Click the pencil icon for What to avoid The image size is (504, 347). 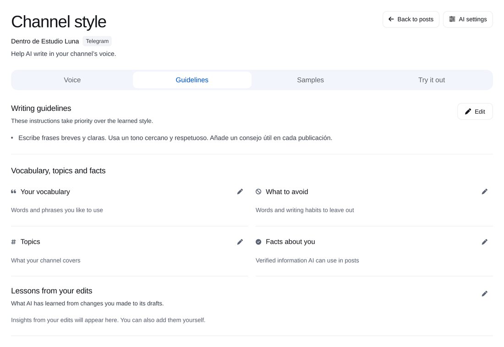[484, 192]
